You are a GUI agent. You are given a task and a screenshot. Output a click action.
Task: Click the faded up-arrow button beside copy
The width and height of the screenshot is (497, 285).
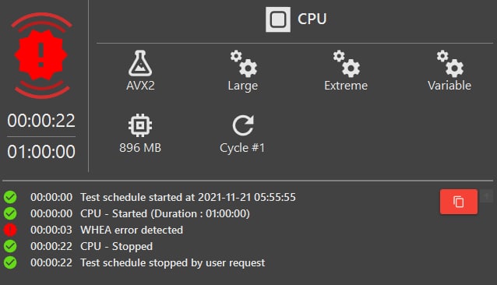click(487, 196)
